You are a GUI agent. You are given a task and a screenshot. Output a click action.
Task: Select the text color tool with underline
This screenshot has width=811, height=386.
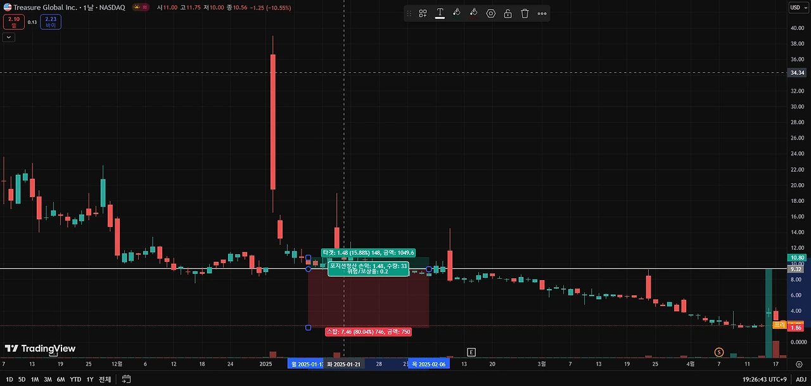pyautogui.click(x=440, y=13)
